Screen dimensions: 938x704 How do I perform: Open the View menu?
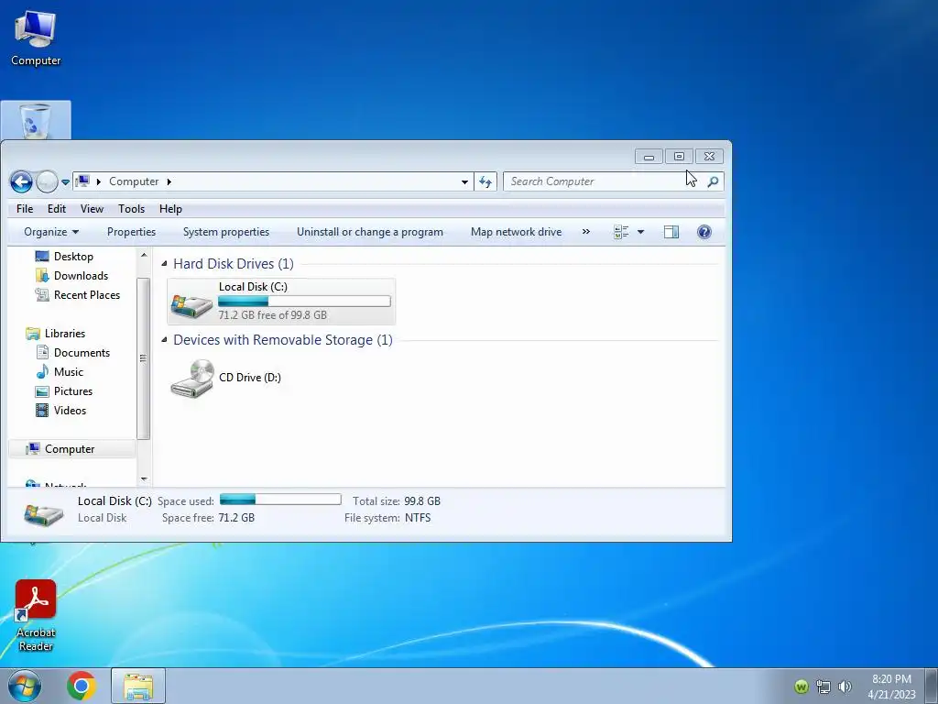92,209
